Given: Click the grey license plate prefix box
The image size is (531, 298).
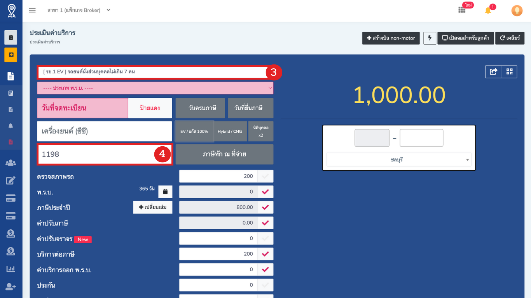Looking at the screenshot, I should pyautogui.click(x=372, y=138).
